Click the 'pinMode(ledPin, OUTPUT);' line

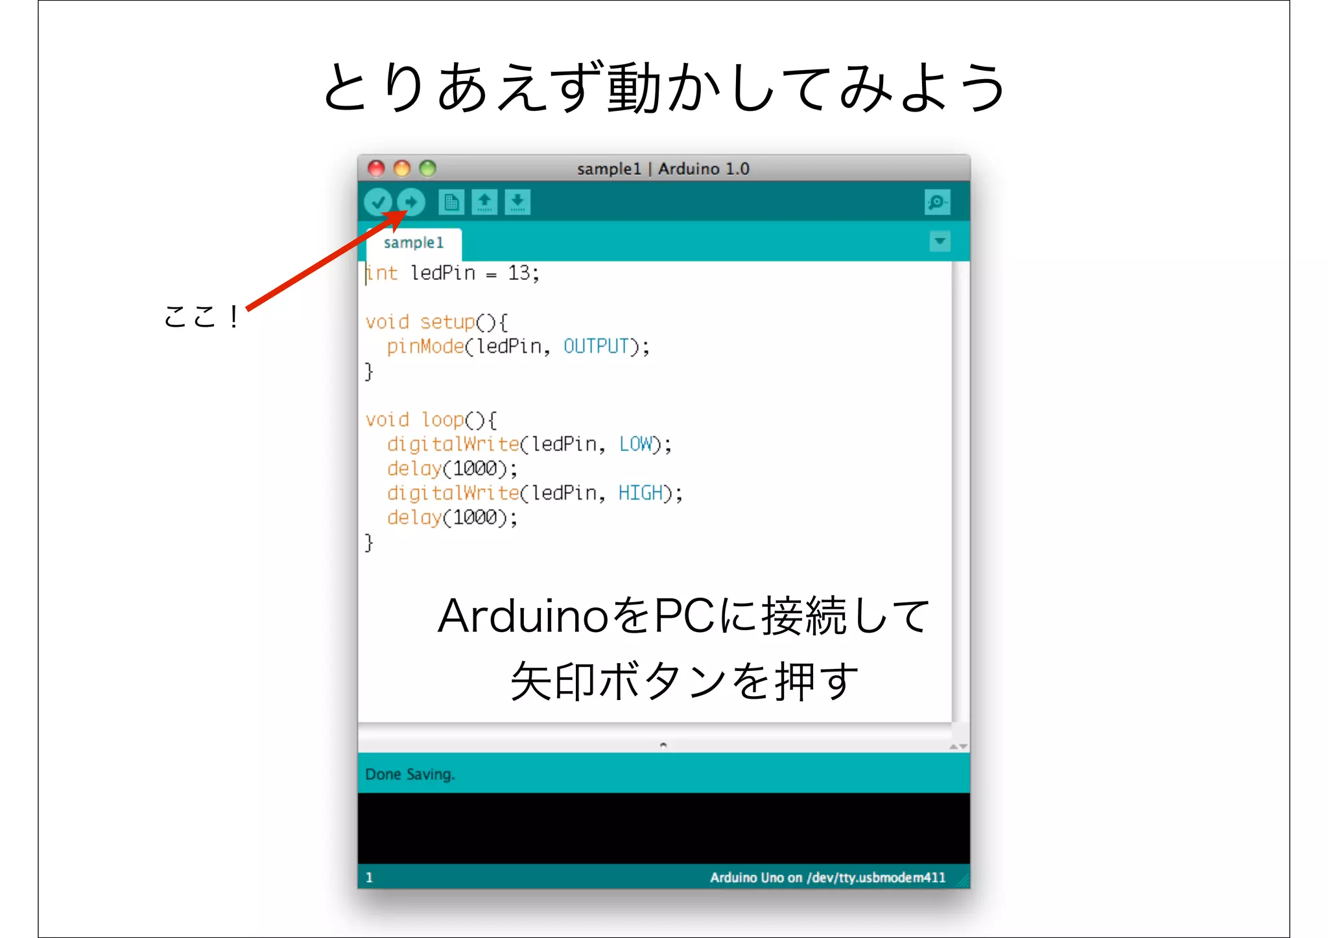pyautogui.click(x=518, y=347)
